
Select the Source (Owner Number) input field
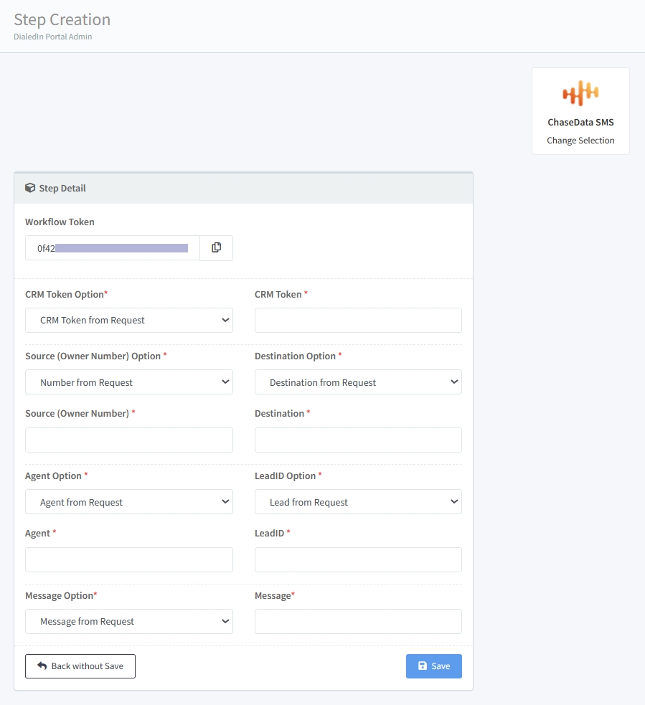coord(128,440)
